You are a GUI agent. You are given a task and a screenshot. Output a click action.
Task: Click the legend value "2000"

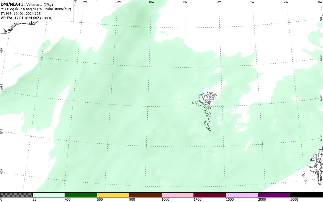coord(262,199)
